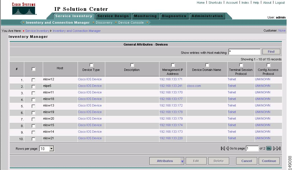Open management IP 192.168.133.220 link

click(x=171, y=138)
